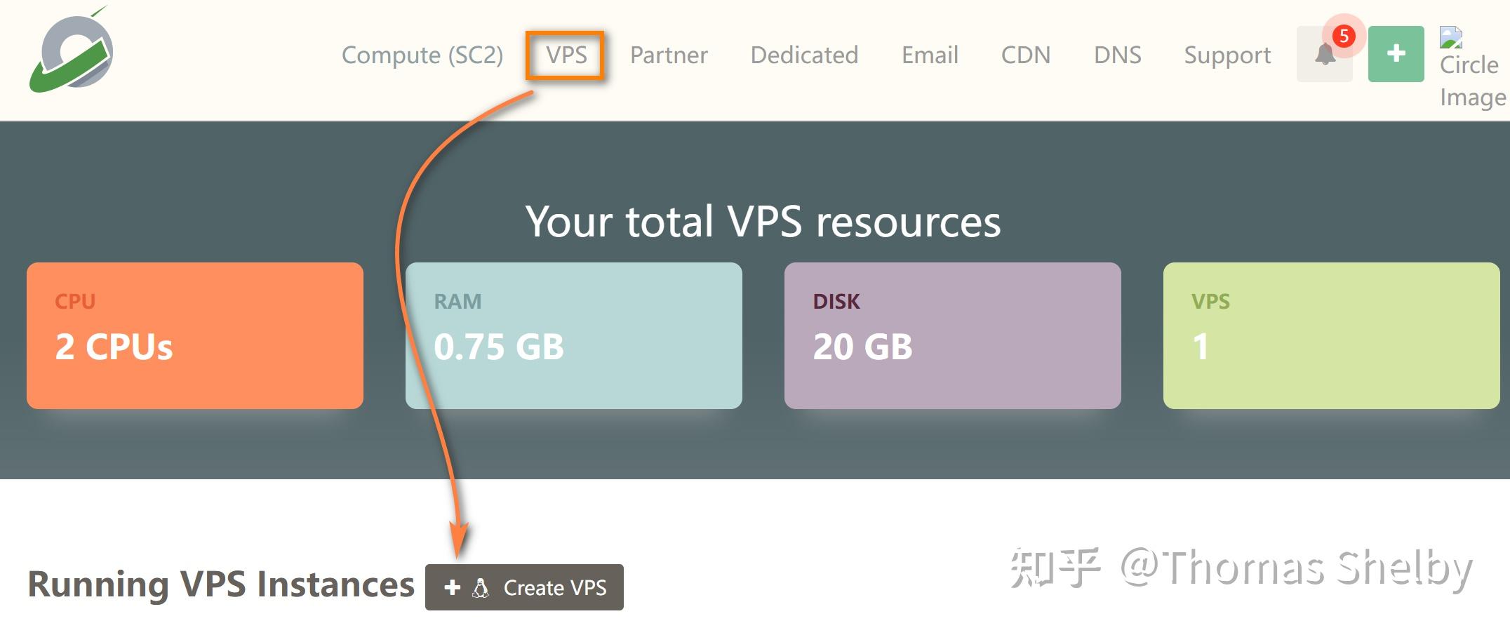Image resolution: width=1510 pixels, height=635 pixels.
Task: Click the RAM 0.75 GB card
Action: coord(573,335)
